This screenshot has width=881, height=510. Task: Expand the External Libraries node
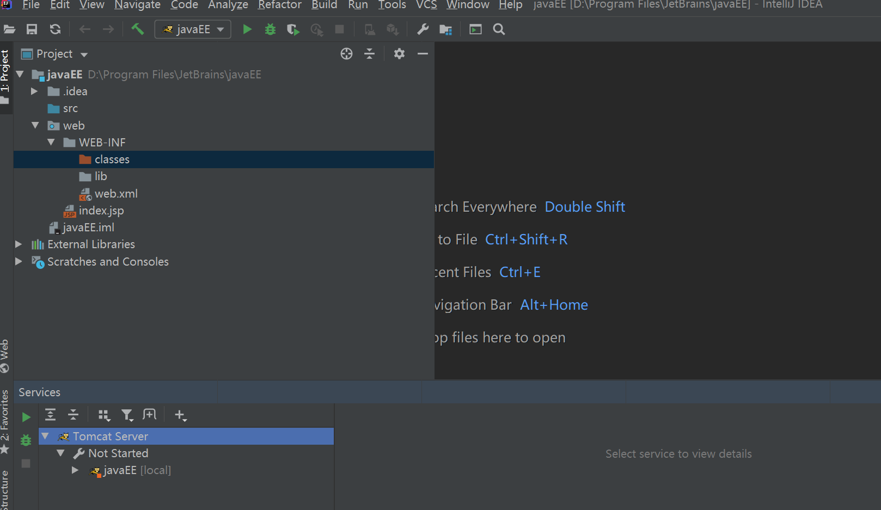19,244
